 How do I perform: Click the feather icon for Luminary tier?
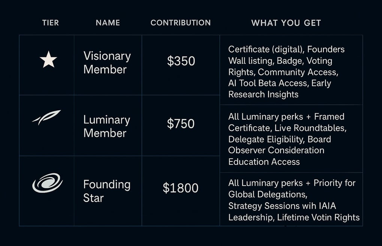[47, 117]
